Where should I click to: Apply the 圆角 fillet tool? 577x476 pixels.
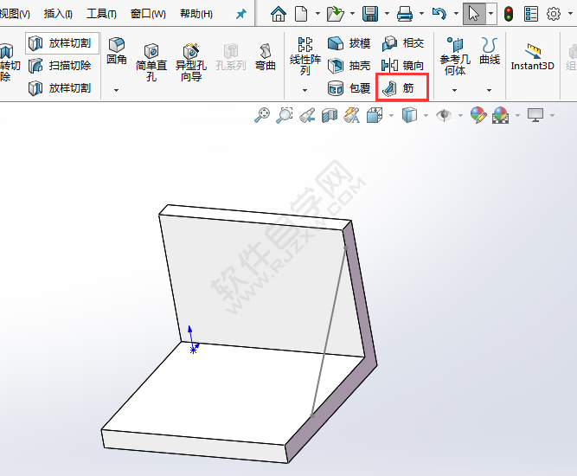click(117, 51)
